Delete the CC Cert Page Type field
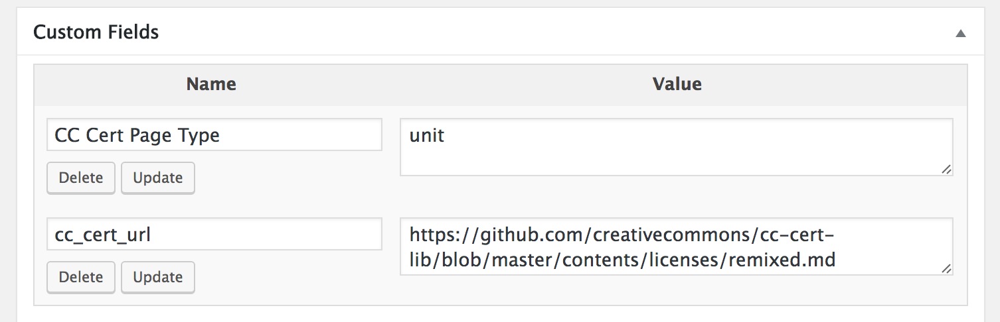1000x322 pixels. (x=81, y=178)
